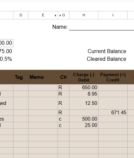
Task: Click the Current Balance label
Action: tap(107, 51)
